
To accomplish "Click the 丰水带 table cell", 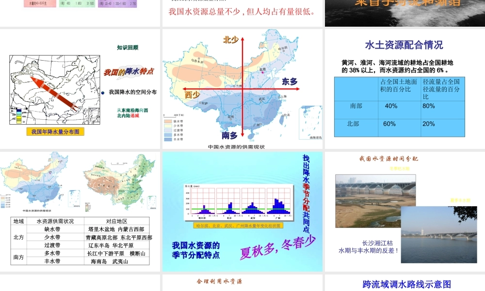I will (x=55, y=261).
